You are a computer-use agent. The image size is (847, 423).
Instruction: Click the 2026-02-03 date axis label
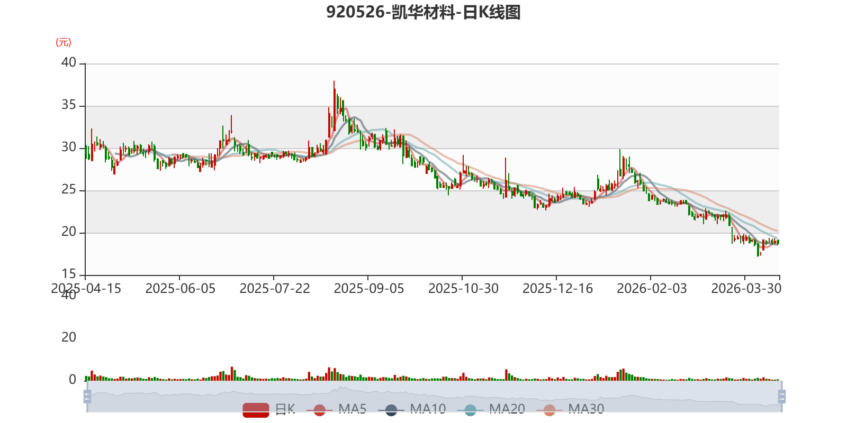point(652,289)
